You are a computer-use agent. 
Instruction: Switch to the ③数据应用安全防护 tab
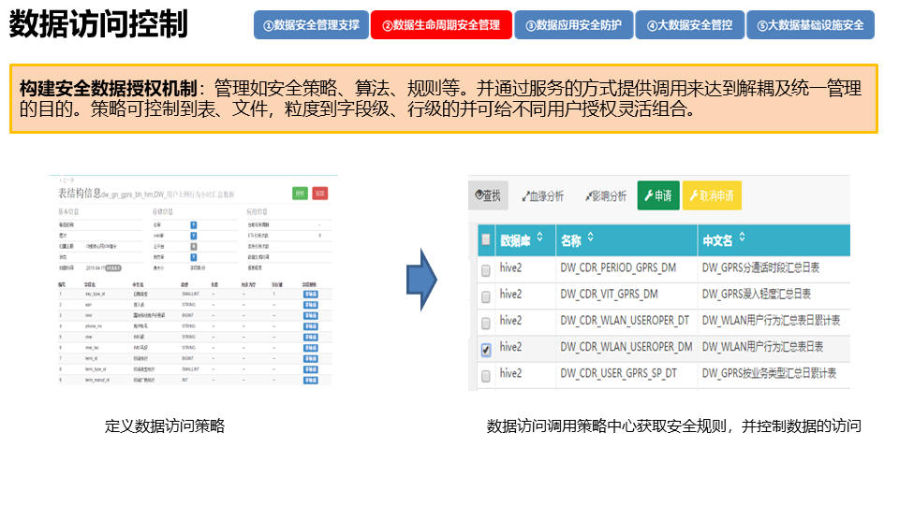coord(574,25)
